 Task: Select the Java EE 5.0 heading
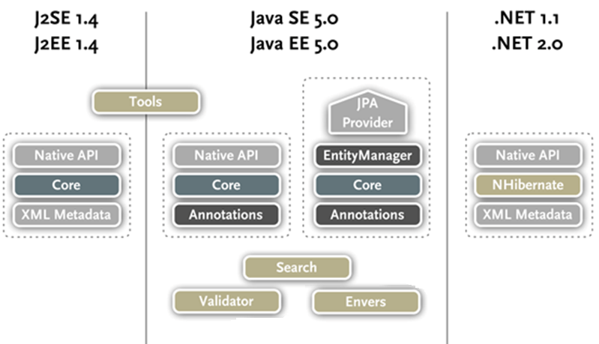point(294,44)
